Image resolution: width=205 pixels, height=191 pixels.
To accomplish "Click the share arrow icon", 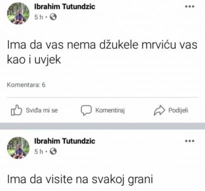I will coord(159,110).
